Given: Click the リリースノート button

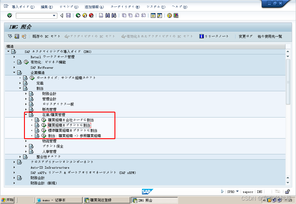Looking at the screenshot, I should pos(214,36).
